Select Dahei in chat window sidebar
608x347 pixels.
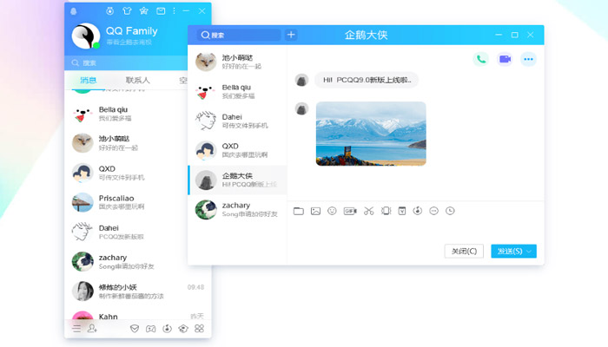click(x=237, y=121)
